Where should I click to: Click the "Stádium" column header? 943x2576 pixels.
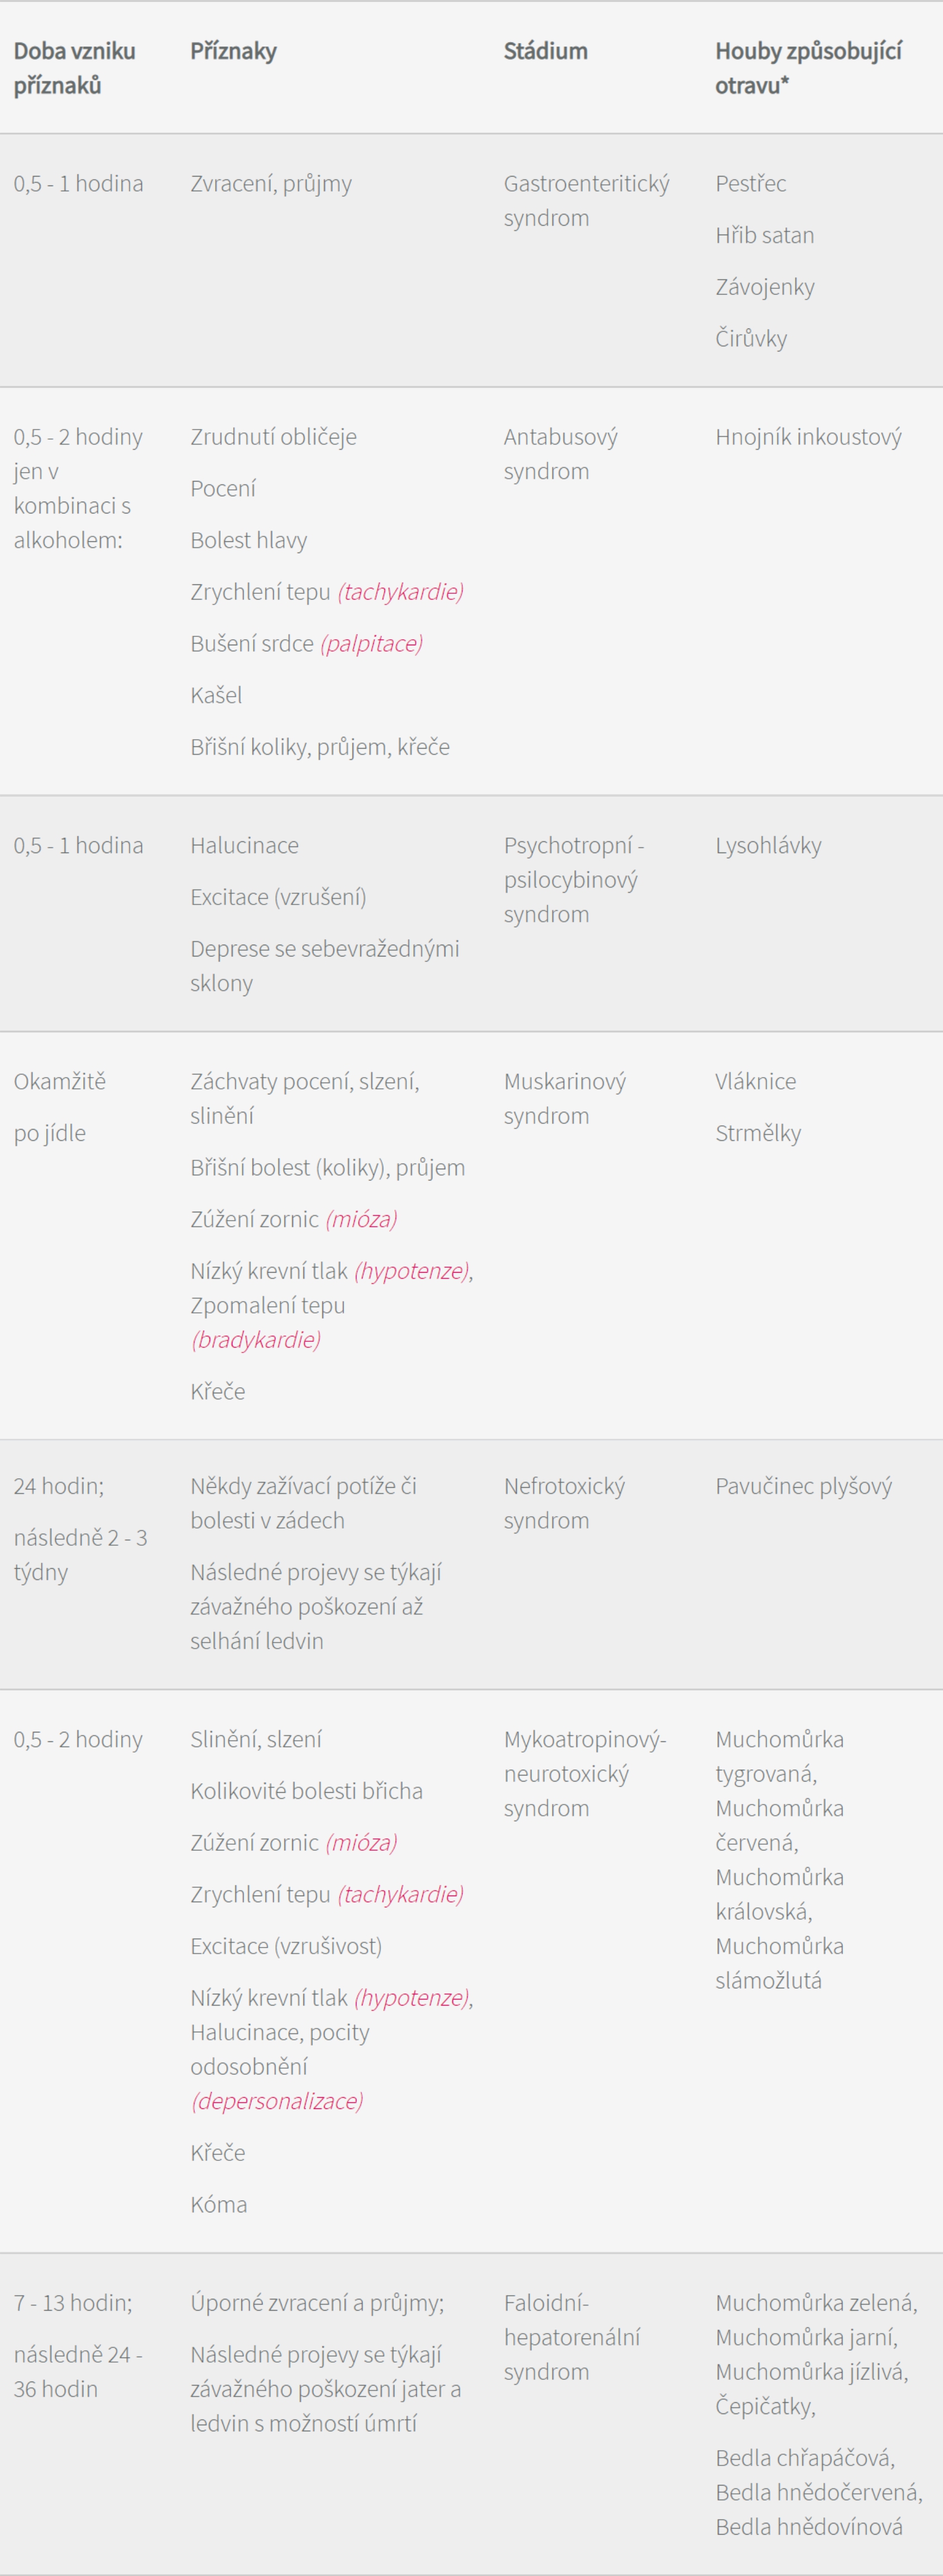(545, 51)
